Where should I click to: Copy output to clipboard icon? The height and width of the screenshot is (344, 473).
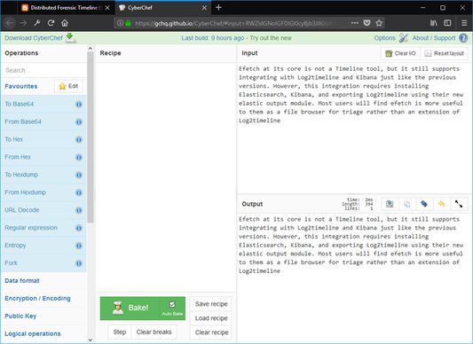coord(406,204)
